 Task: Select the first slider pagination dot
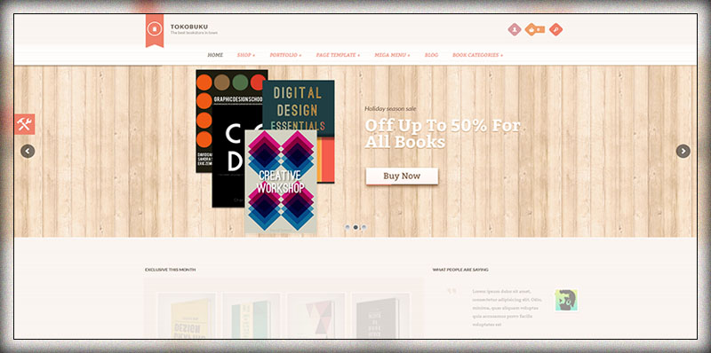(x=348, y=227)
